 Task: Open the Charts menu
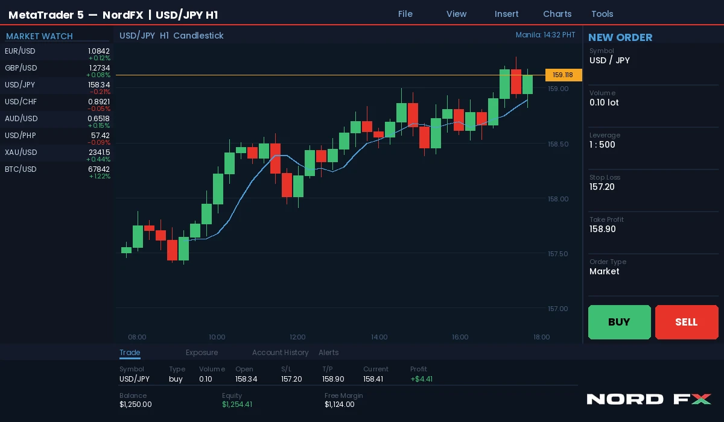click(x=557, y=14)
